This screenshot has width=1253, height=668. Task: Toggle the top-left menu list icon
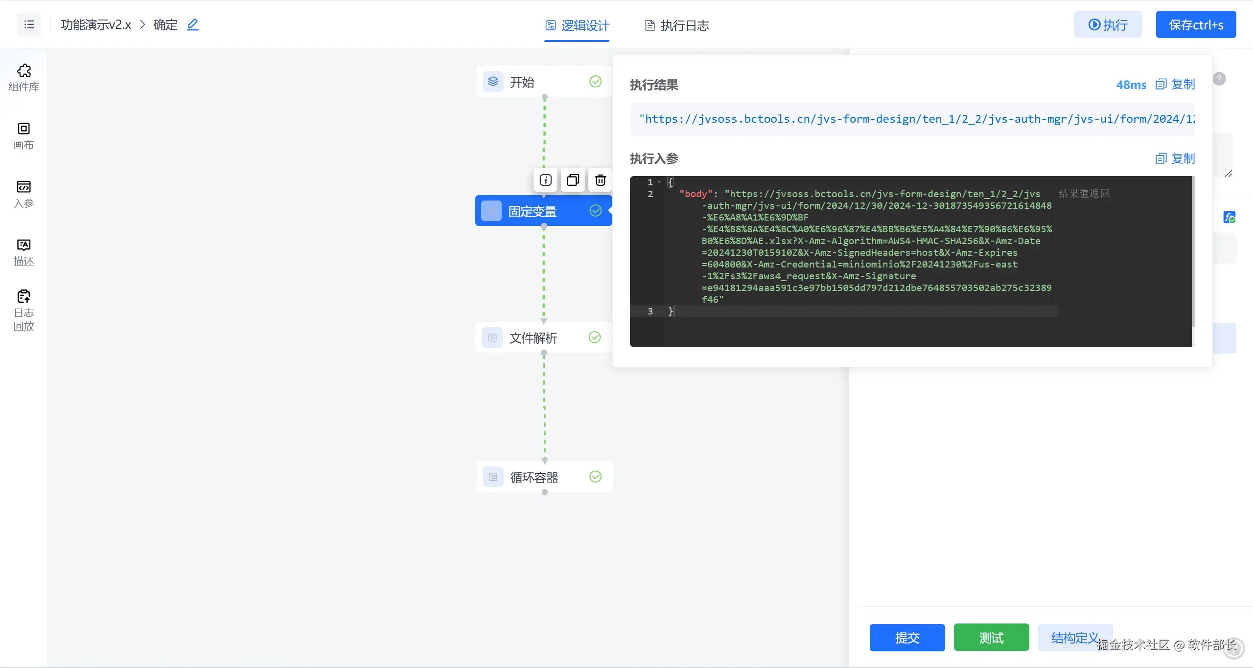click(29, 24)
